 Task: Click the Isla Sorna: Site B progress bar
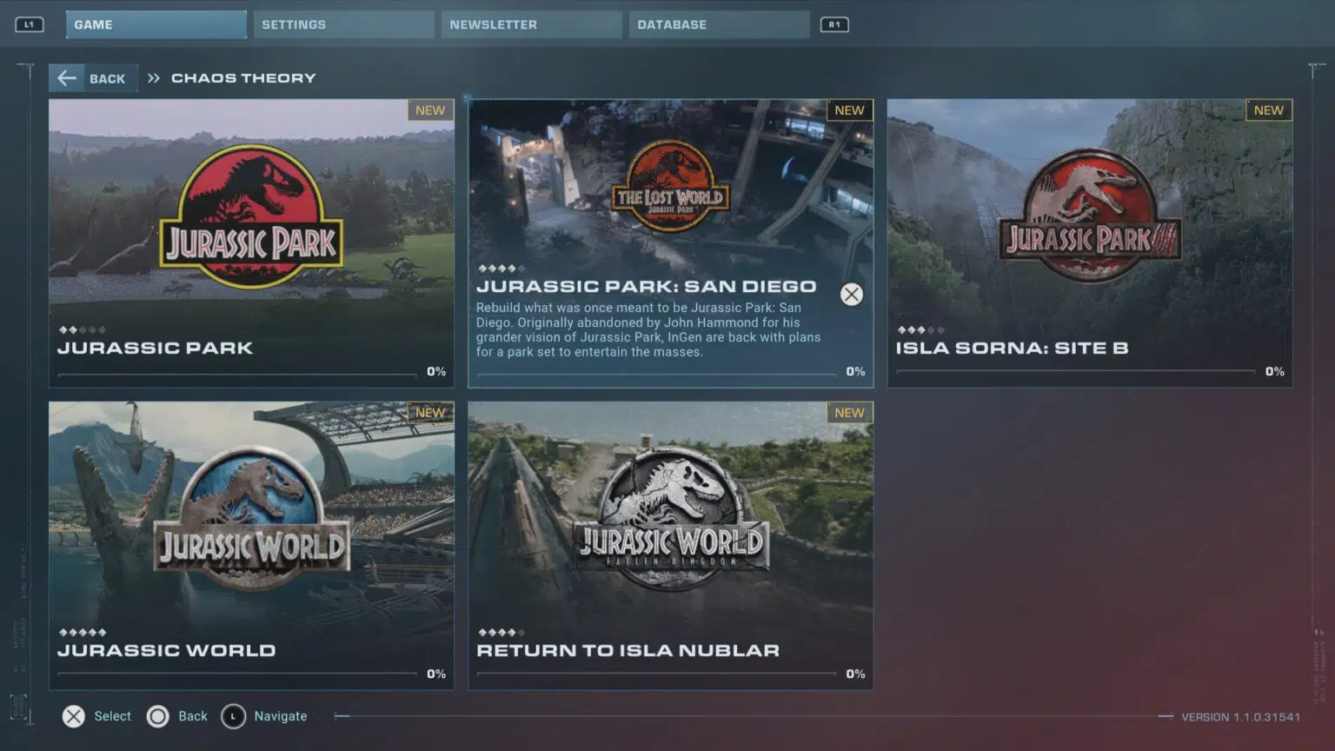coord(1075,372)
